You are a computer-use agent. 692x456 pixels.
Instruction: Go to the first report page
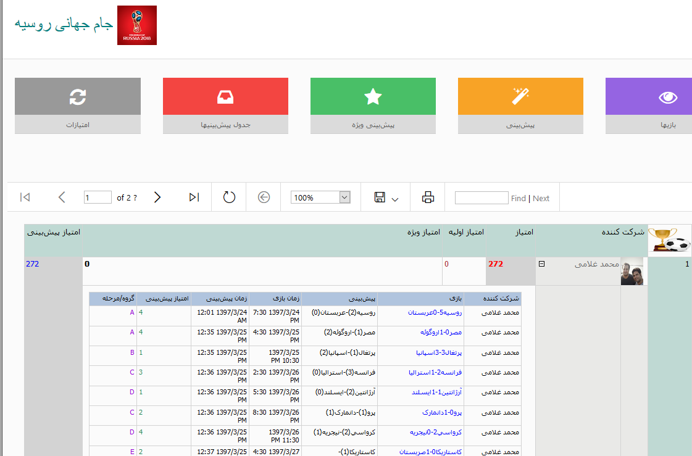pyautogui.click(x=25, y=197)
